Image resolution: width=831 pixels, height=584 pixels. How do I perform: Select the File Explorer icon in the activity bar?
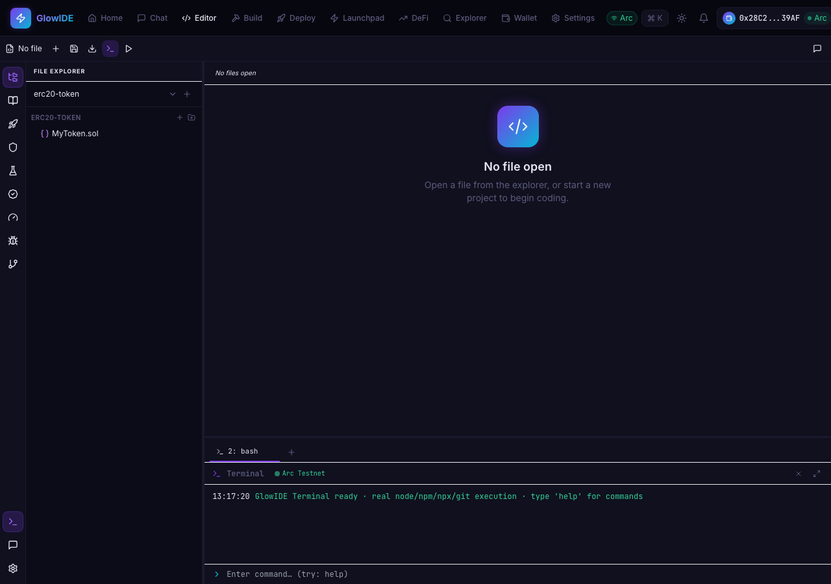point(13,77)
